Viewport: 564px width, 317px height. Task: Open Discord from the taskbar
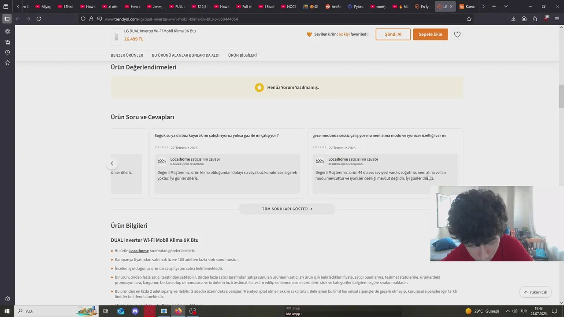135,311
